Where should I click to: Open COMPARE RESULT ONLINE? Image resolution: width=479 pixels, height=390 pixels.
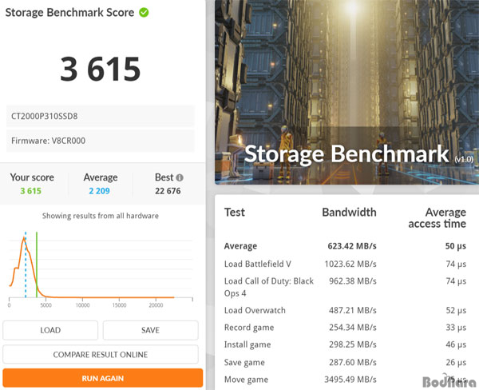tap(101, 354)
